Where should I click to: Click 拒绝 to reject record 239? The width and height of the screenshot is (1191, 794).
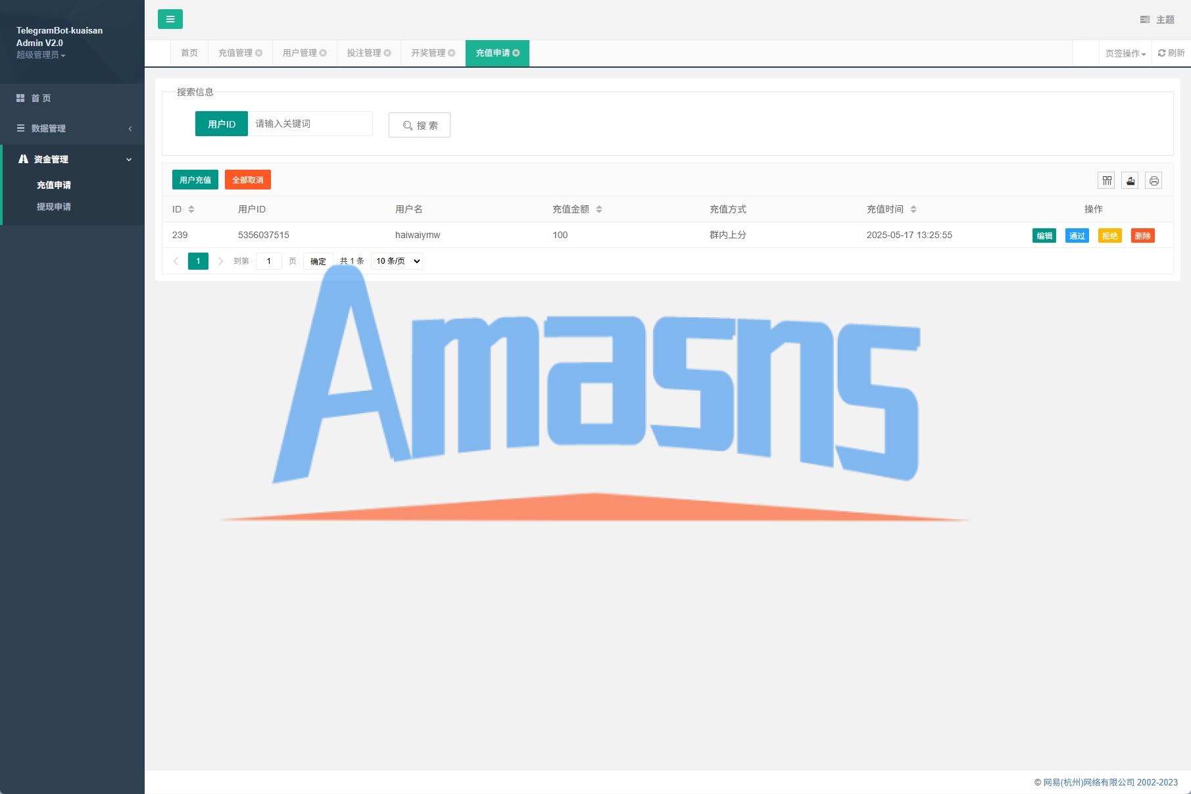pos(1110,236)
